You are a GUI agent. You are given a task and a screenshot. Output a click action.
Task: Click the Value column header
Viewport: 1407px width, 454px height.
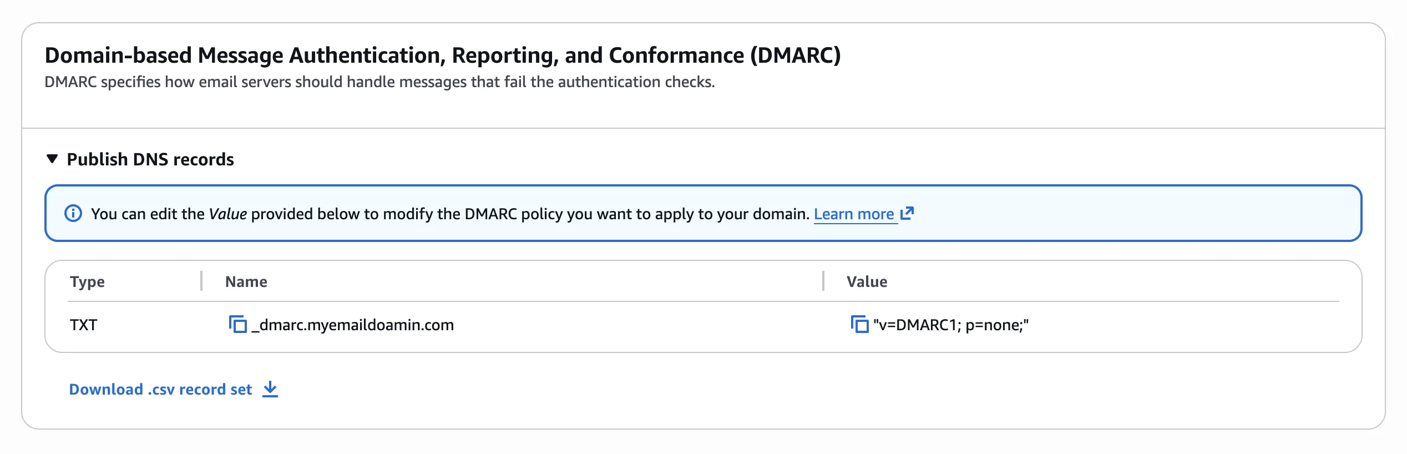pyautogui.click(x=867, y=281)
